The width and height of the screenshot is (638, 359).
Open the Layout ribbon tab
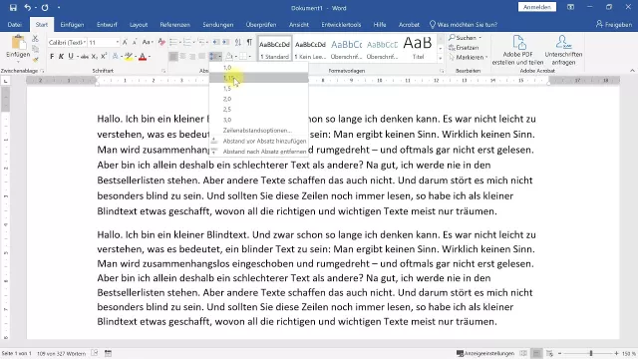point(139,24)
